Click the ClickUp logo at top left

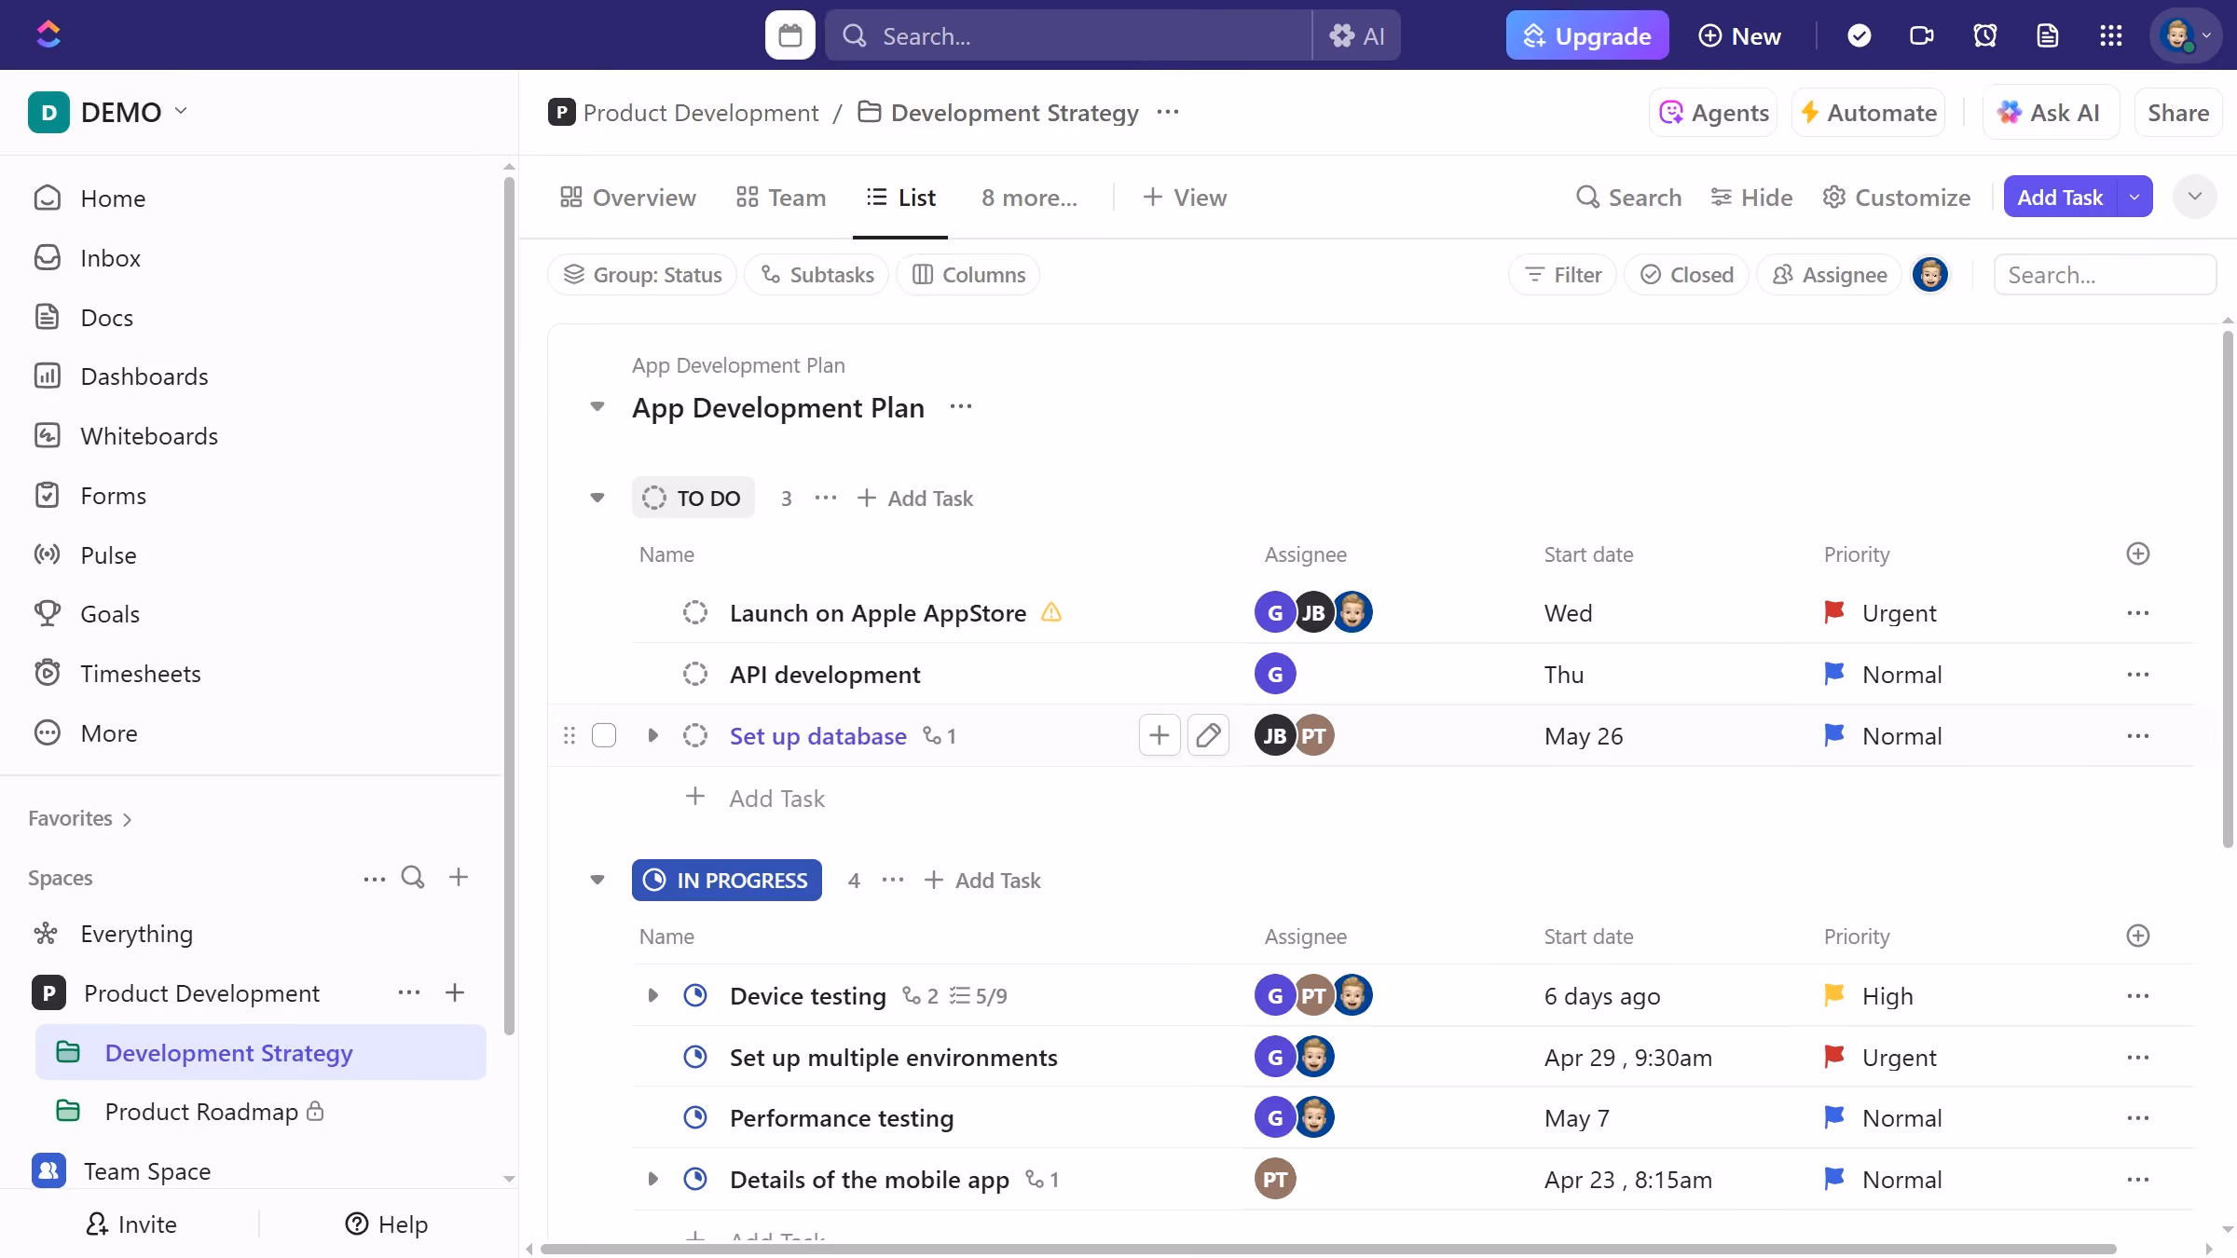click(48, 34)
